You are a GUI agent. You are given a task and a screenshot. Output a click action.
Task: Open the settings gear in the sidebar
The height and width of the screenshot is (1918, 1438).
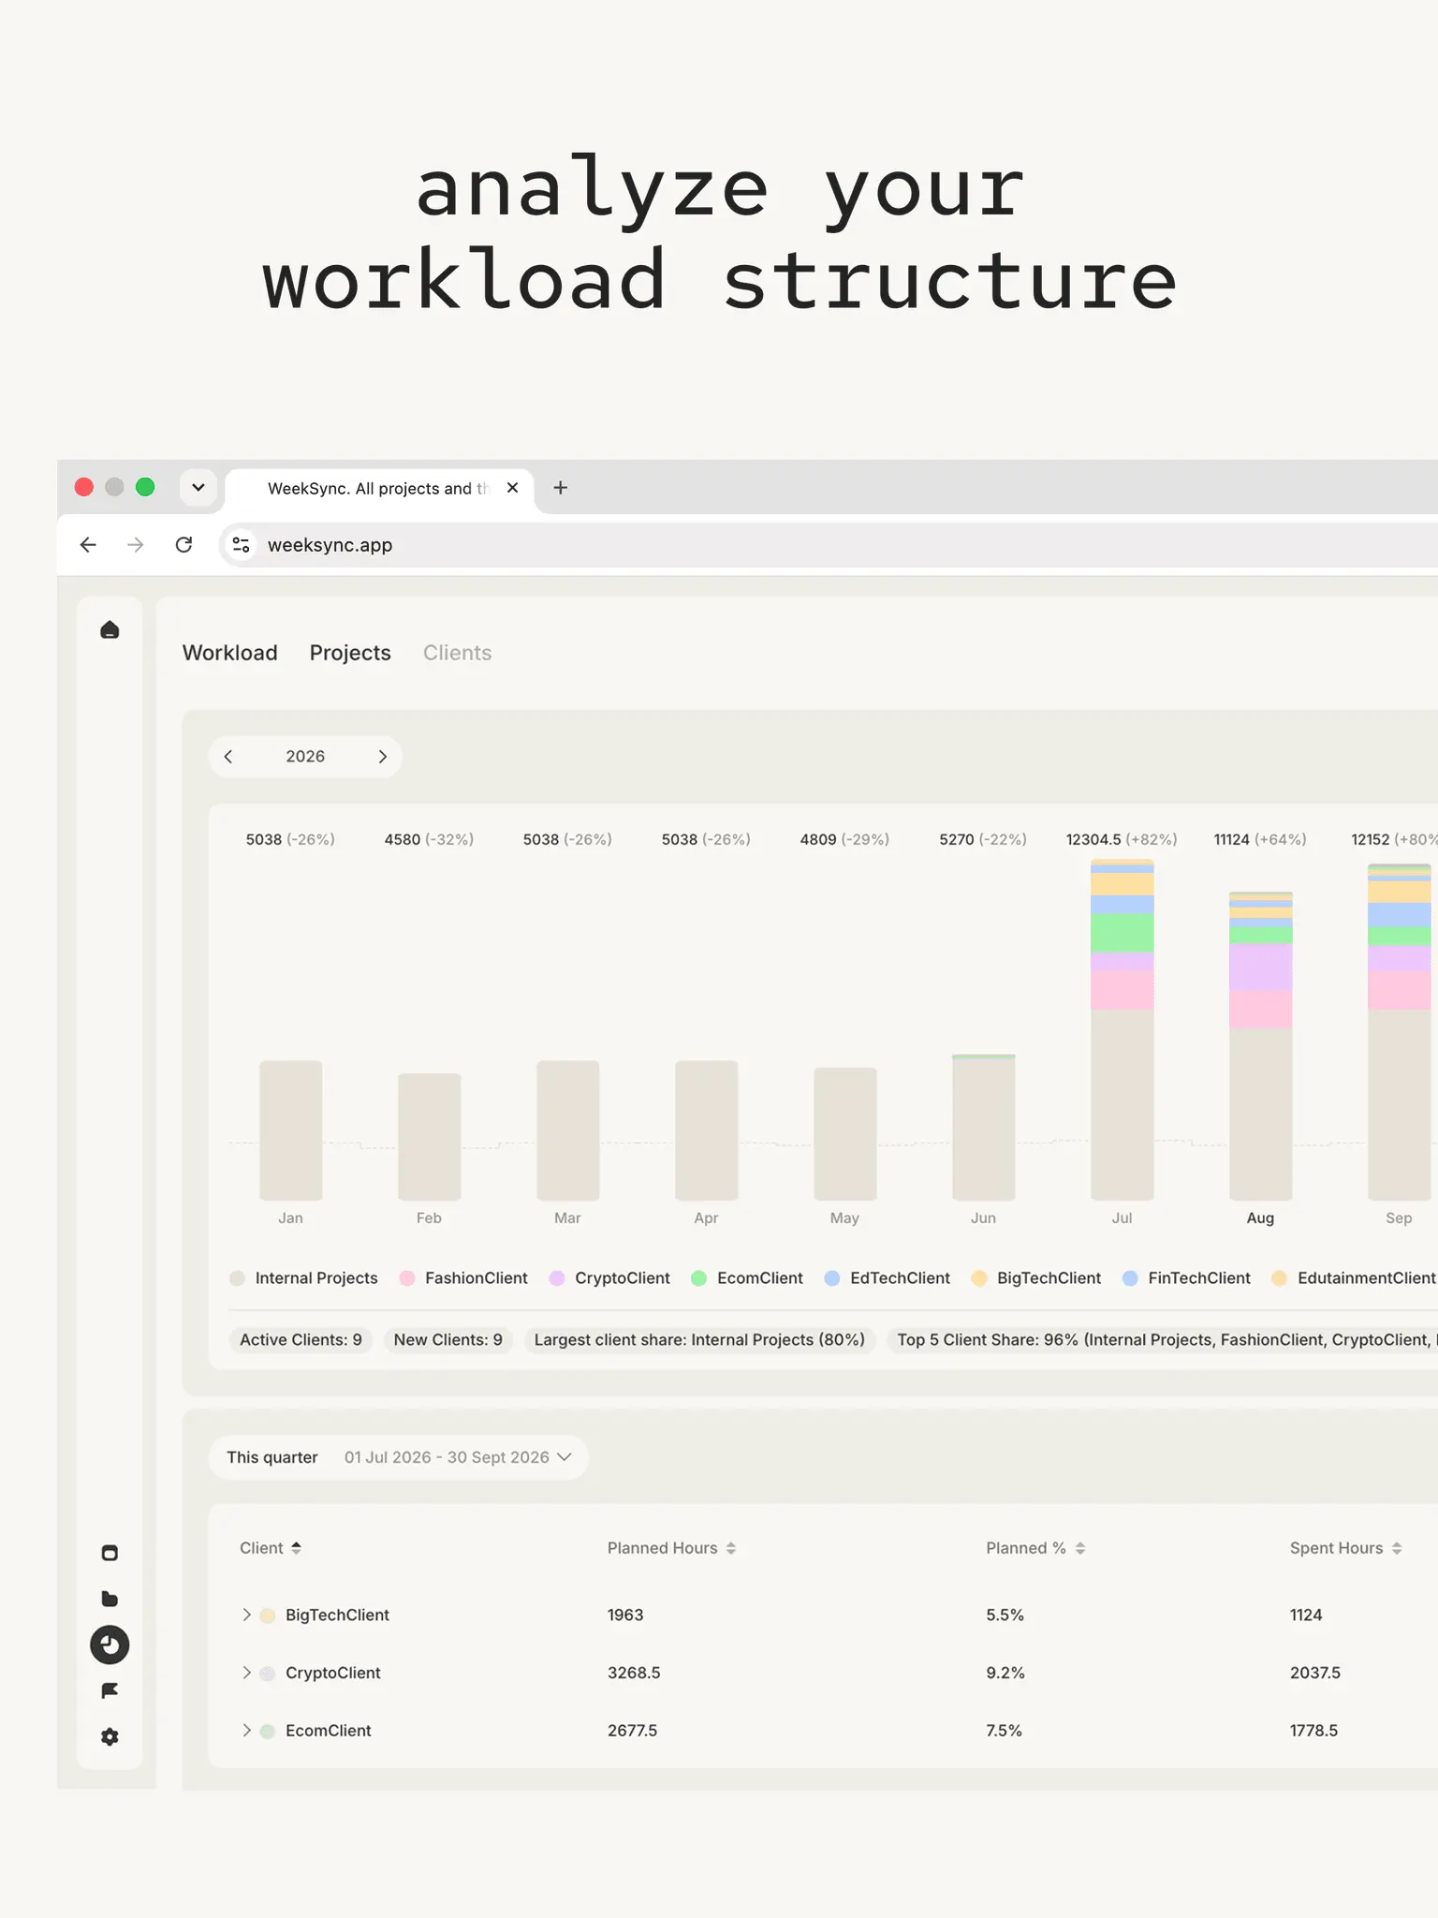(110, 1736)
